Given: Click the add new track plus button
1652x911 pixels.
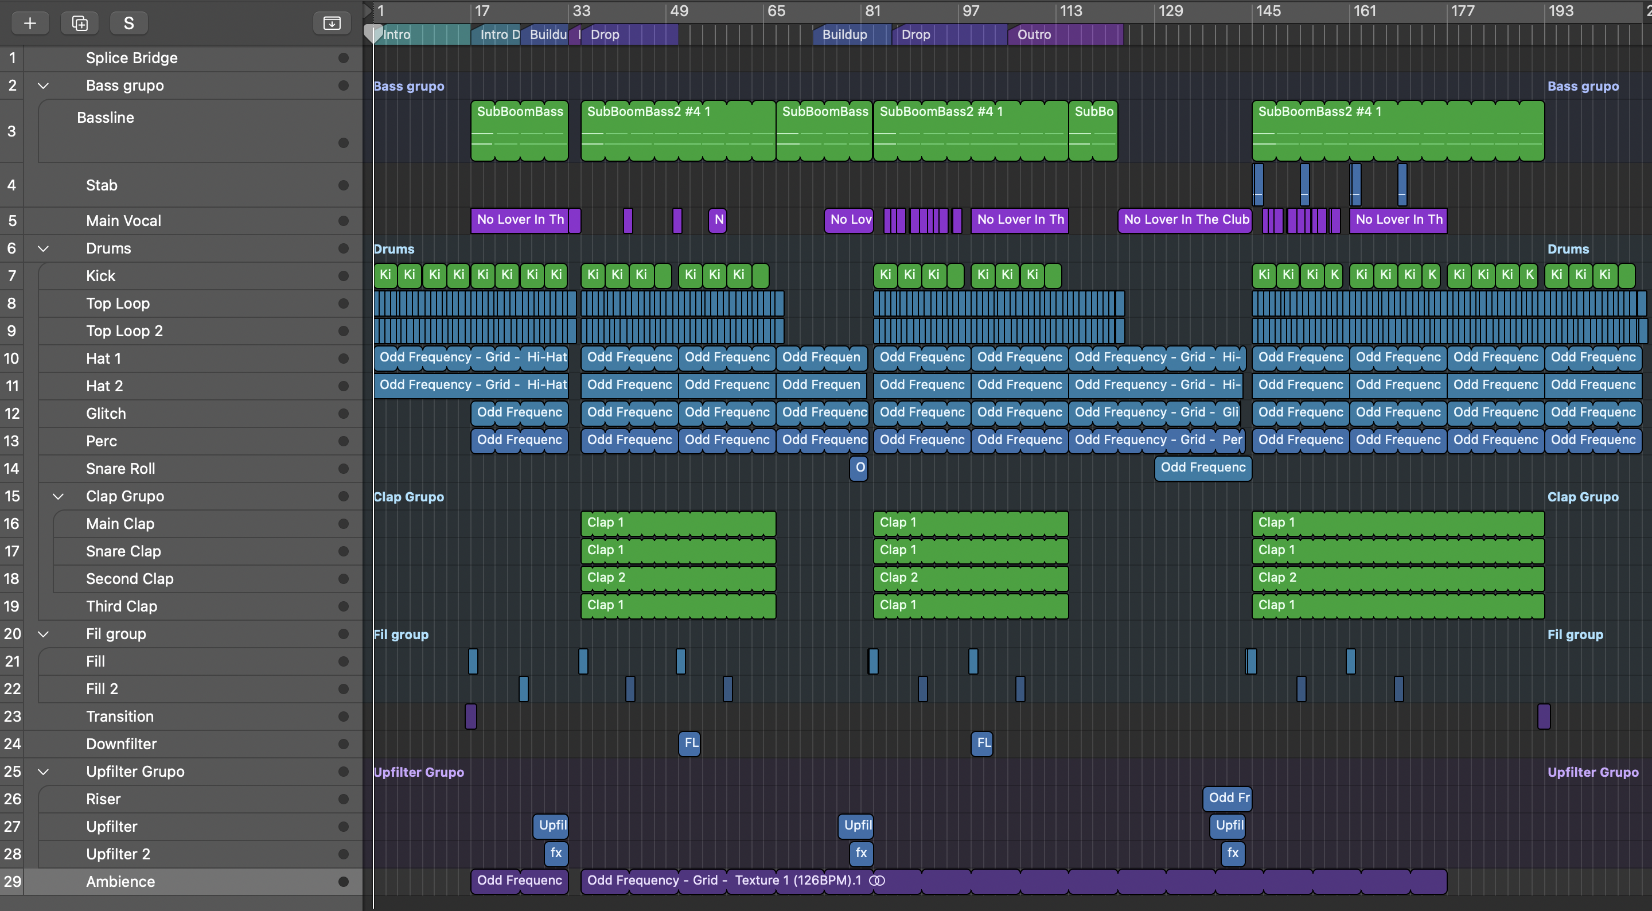Looking at the screenshot, I should 29,23.
